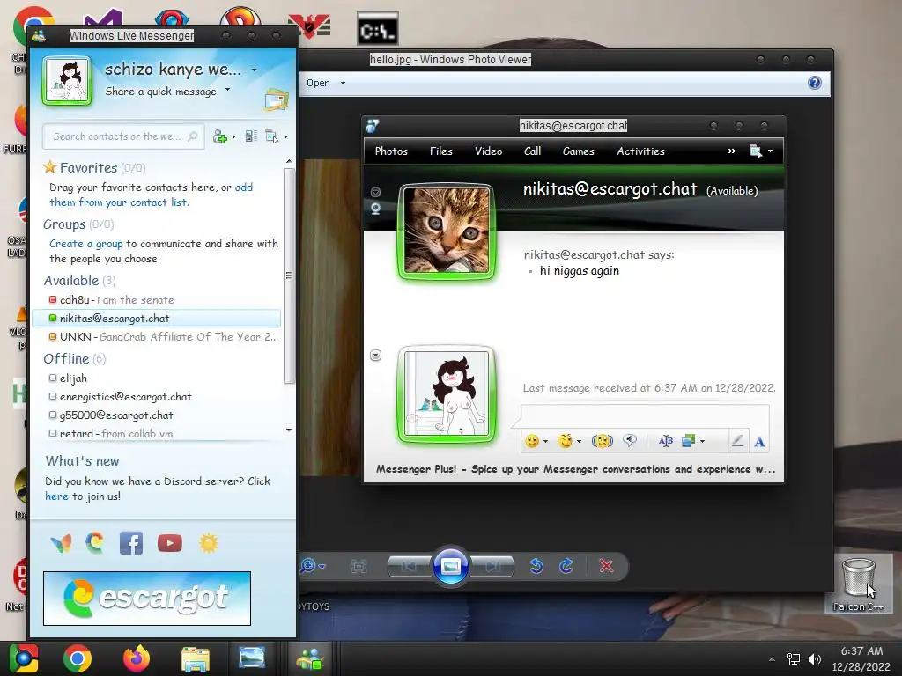Click the chat message text box

pos(645,416)
